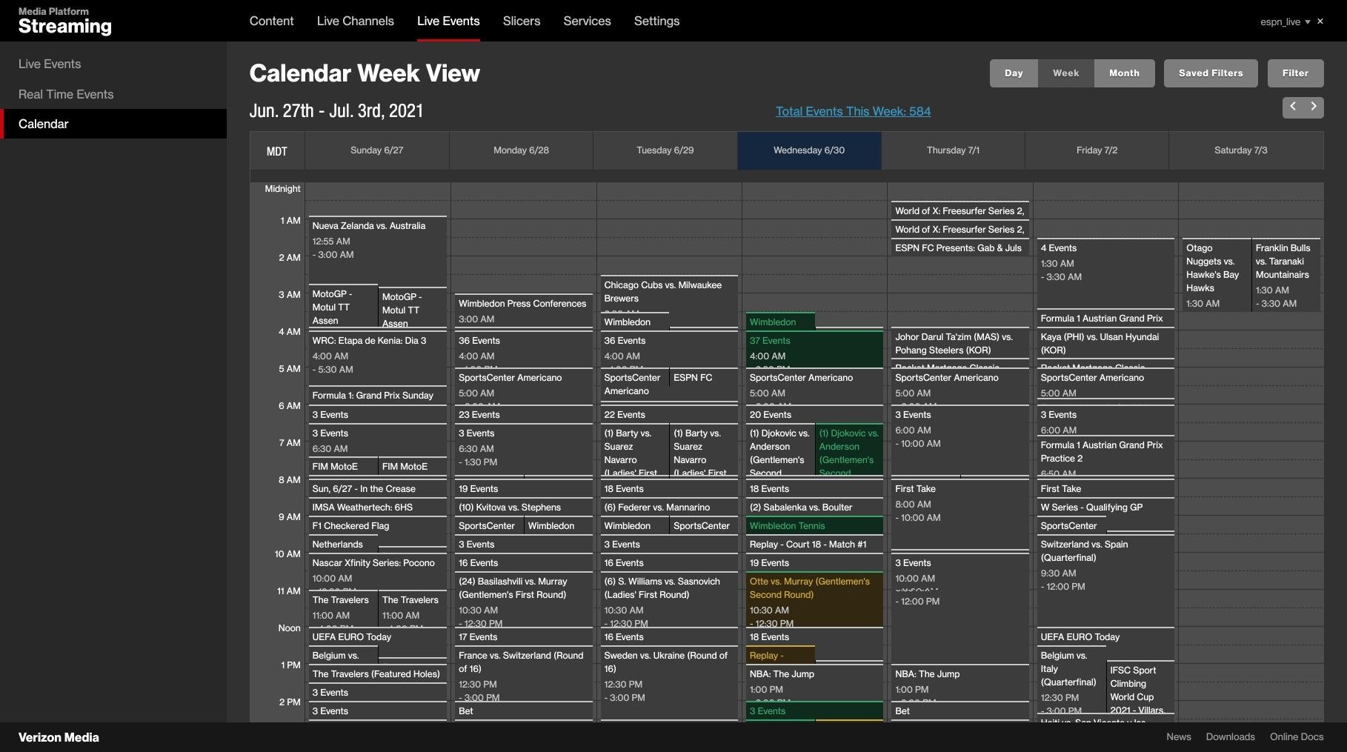Open Wimbledon Tennis event on Wednesday

tap(814, 526)
